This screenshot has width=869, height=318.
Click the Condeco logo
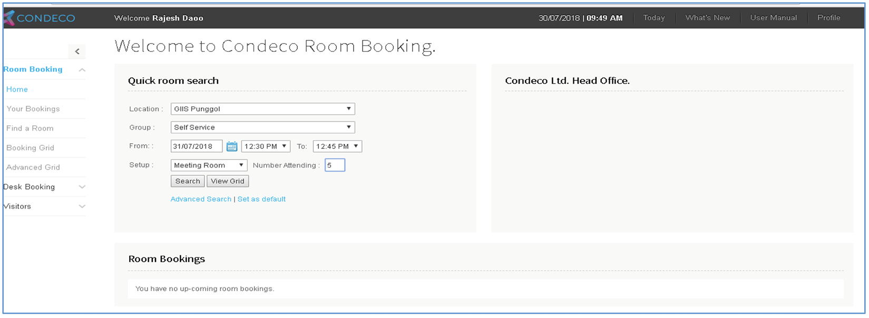point(40,18)
